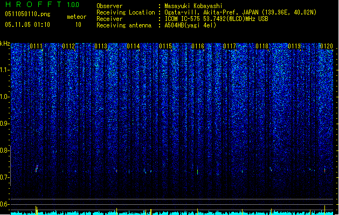Click the 0.9 frequency axis label
This screenshot has width=339, height=215.
(x=5, y=124)
